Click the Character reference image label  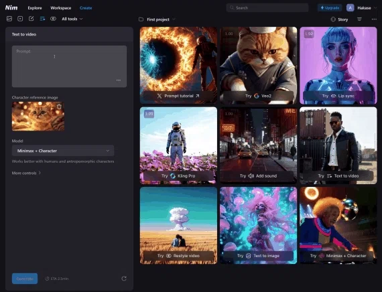tap(35, 97)
